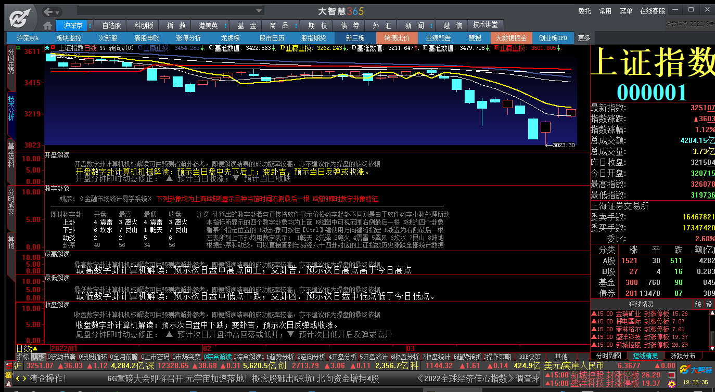Go to the home page icon
Viewport: 715px width, 392px height.
pyautogui.click(x=48, y=25)
